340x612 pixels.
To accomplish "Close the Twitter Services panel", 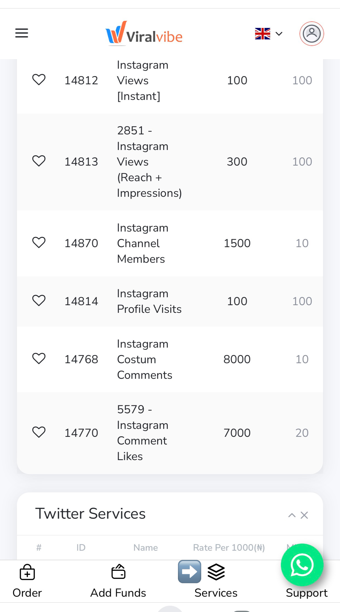I will pyautogui.click(x=304, y=515).
